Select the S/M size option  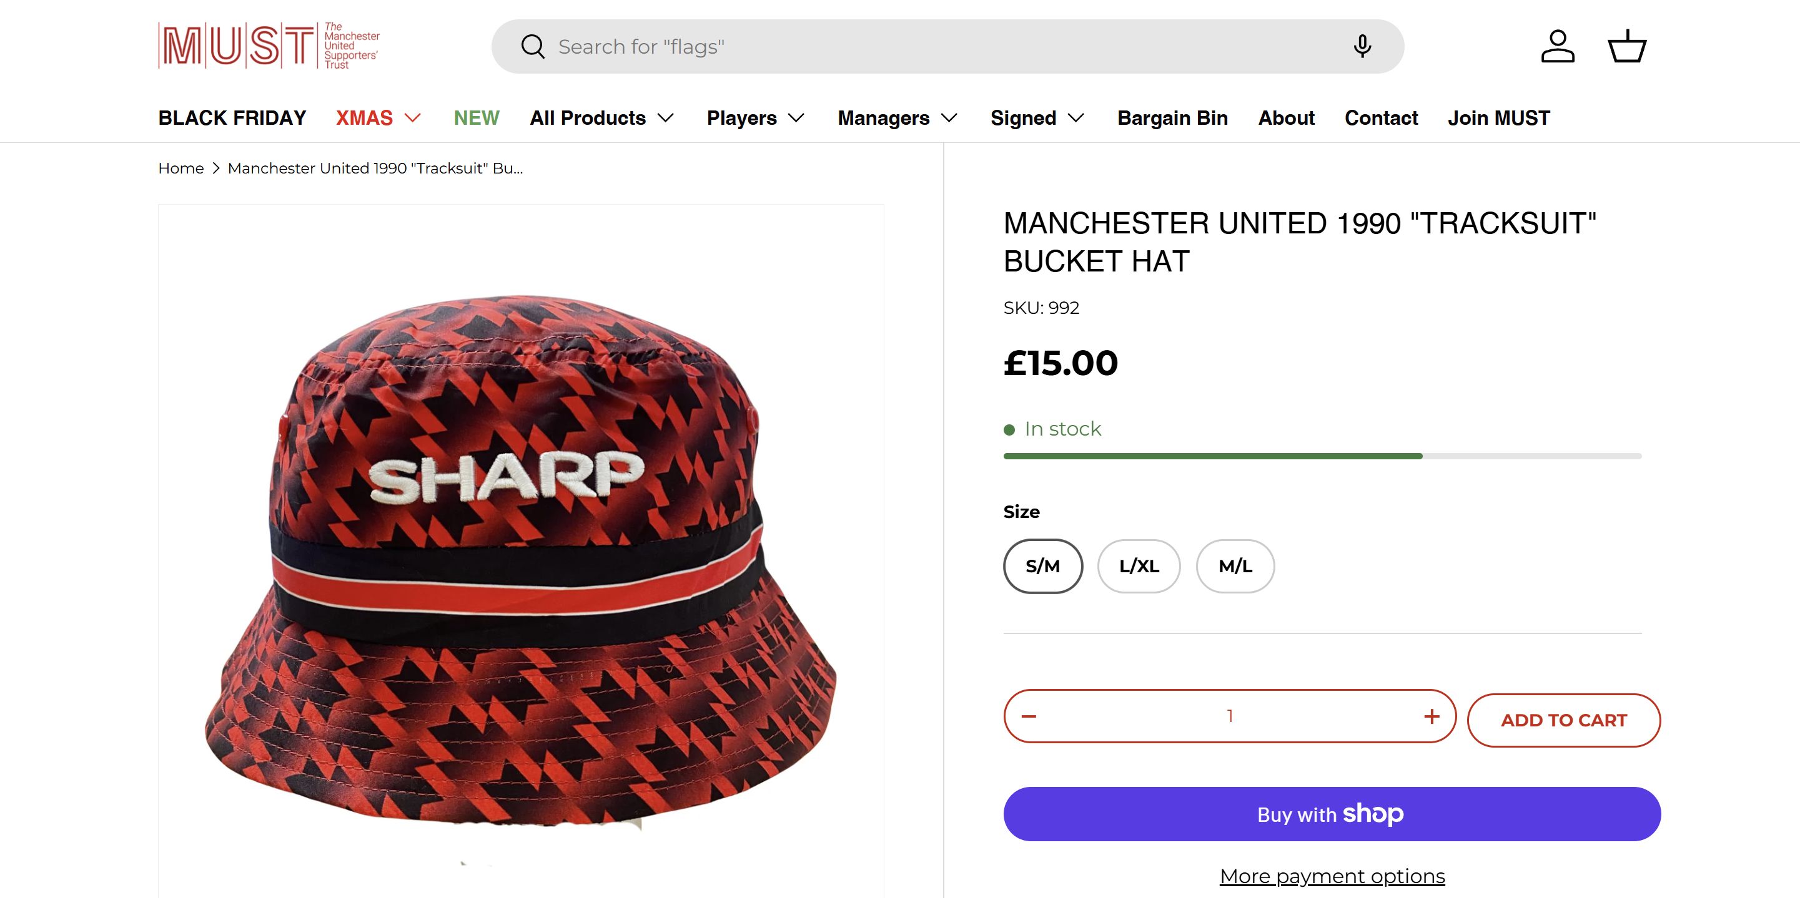tap(1042, 566)
